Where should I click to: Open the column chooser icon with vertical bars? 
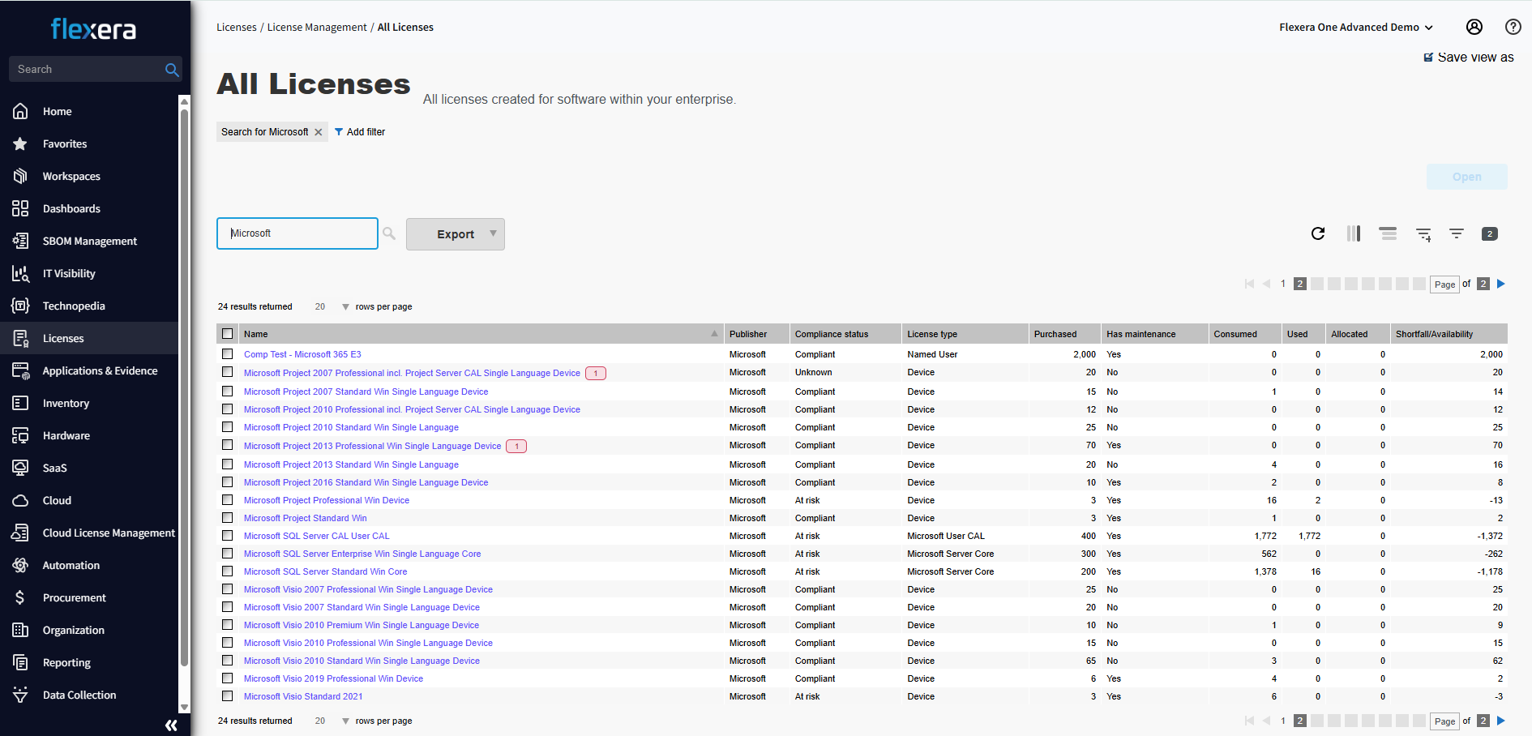[x=1353, y=233]
